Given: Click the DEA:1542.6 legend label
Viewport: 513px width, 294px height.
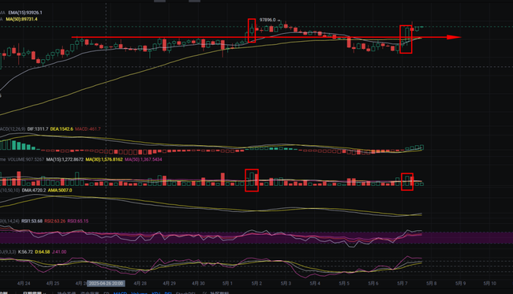Looking at the screenshot, I should click(x=62, y=129).
